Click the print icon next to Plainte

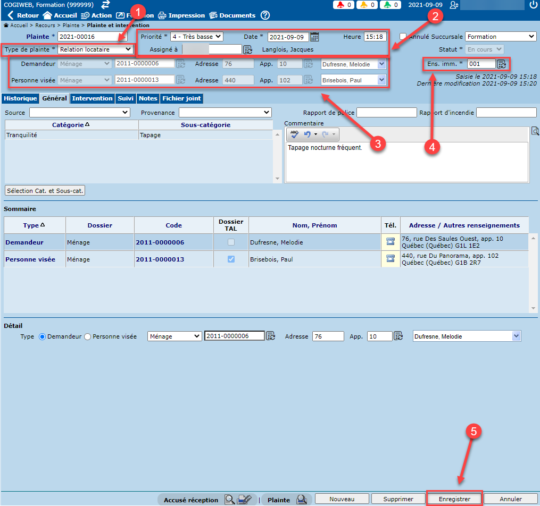point(302,499)
